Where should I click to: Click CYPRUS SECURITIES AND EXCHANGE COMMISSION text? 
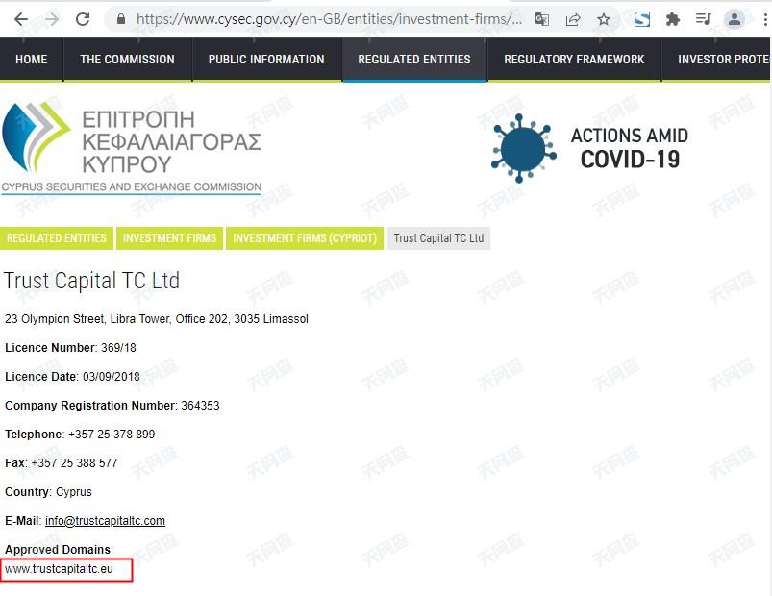pos(132,187)
